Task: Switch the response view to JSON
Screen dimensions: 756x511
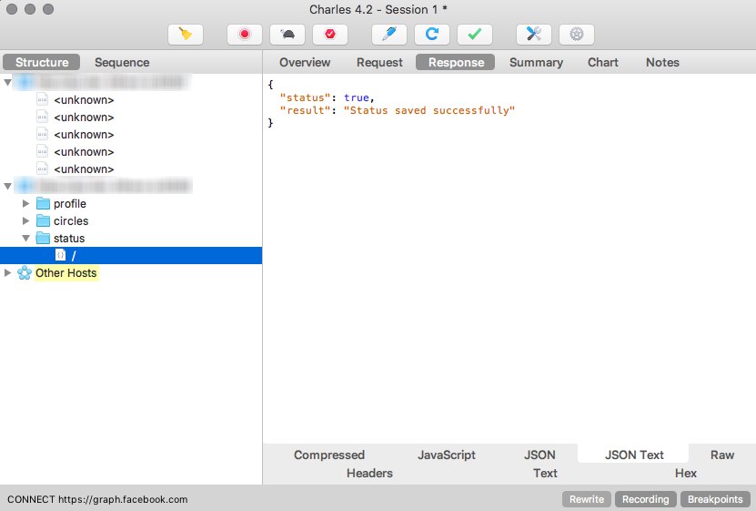Action: click(x=539, y=455)
